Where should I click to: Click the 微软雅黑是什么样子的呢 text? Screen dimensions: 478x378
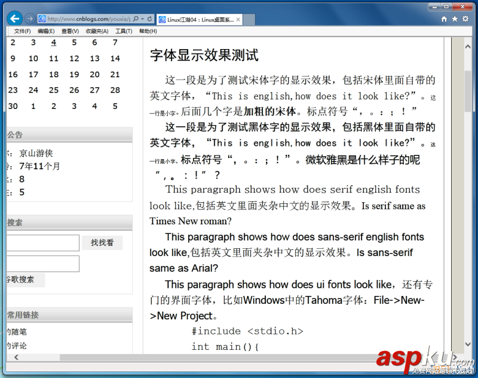point(363,160)
